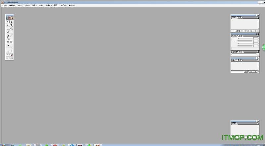Click the gradient bar in the 渐变 panel
Viewport: 265px width, 146px height.
pos(244,54)
